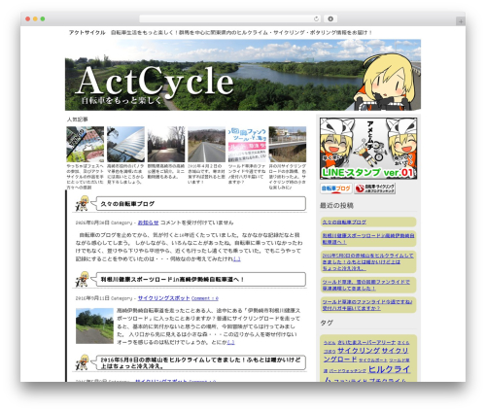Reload the page with the refresh icon
This screenshot has height=411, width=486.
(x=316, y=19)
